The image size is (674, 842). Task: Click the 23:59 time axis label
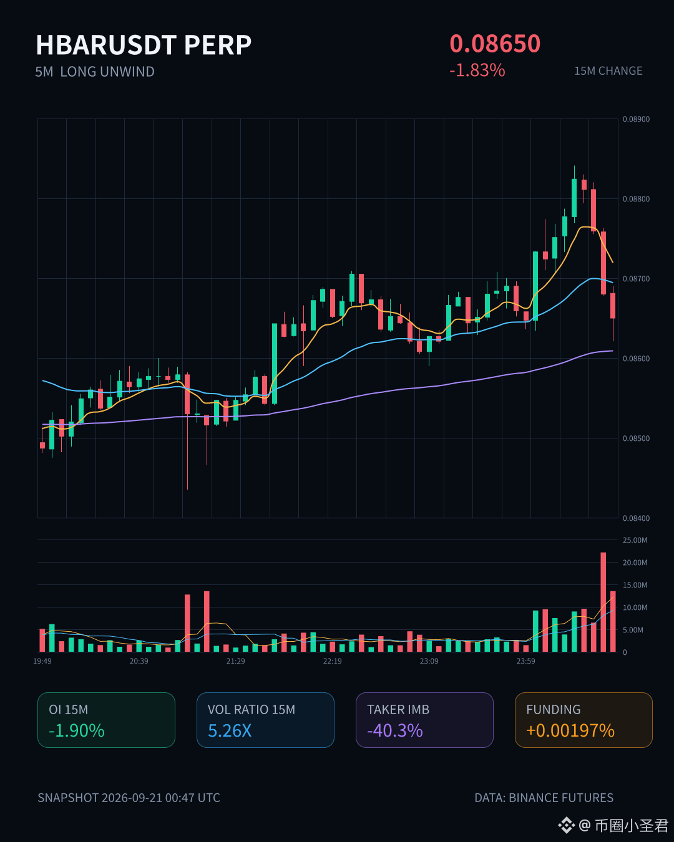point(525,661)
